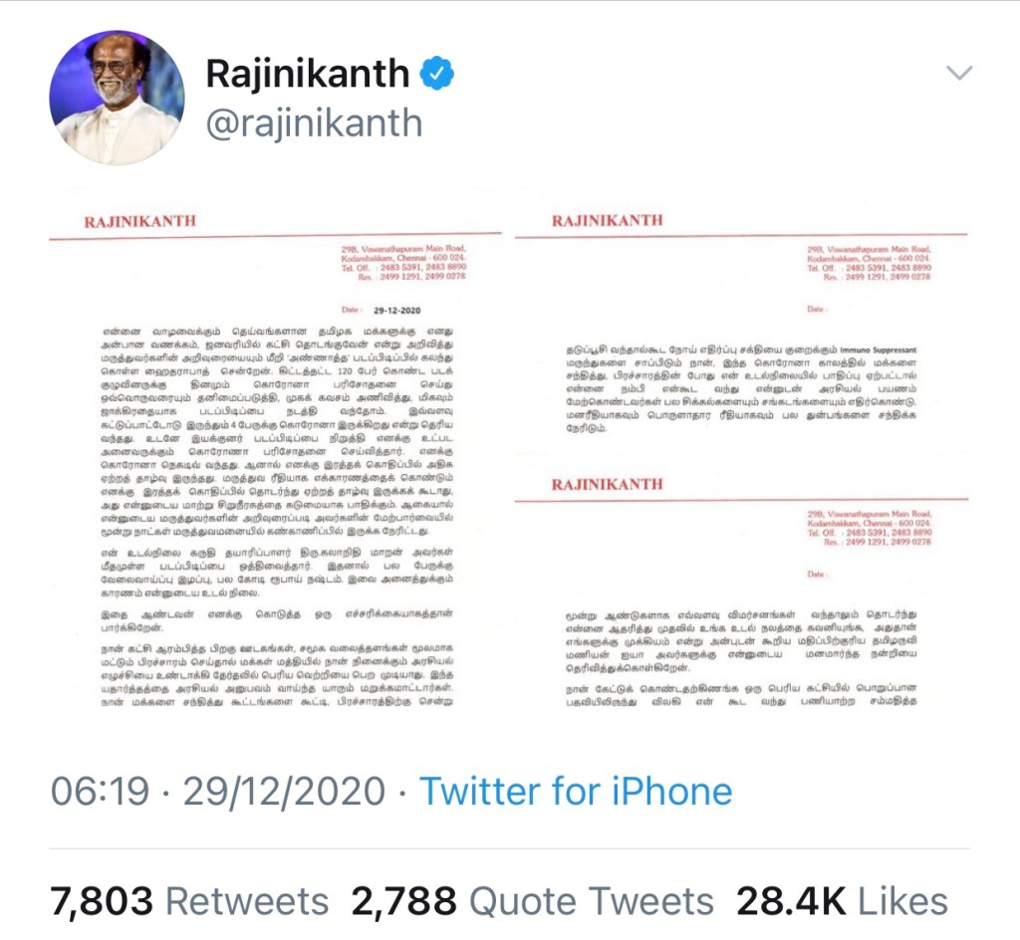Image resolution: width=1020 pixels, height=940 pixels.
Task: Open the left letter image dated 29-12-2020
Action: coord(276,449)
